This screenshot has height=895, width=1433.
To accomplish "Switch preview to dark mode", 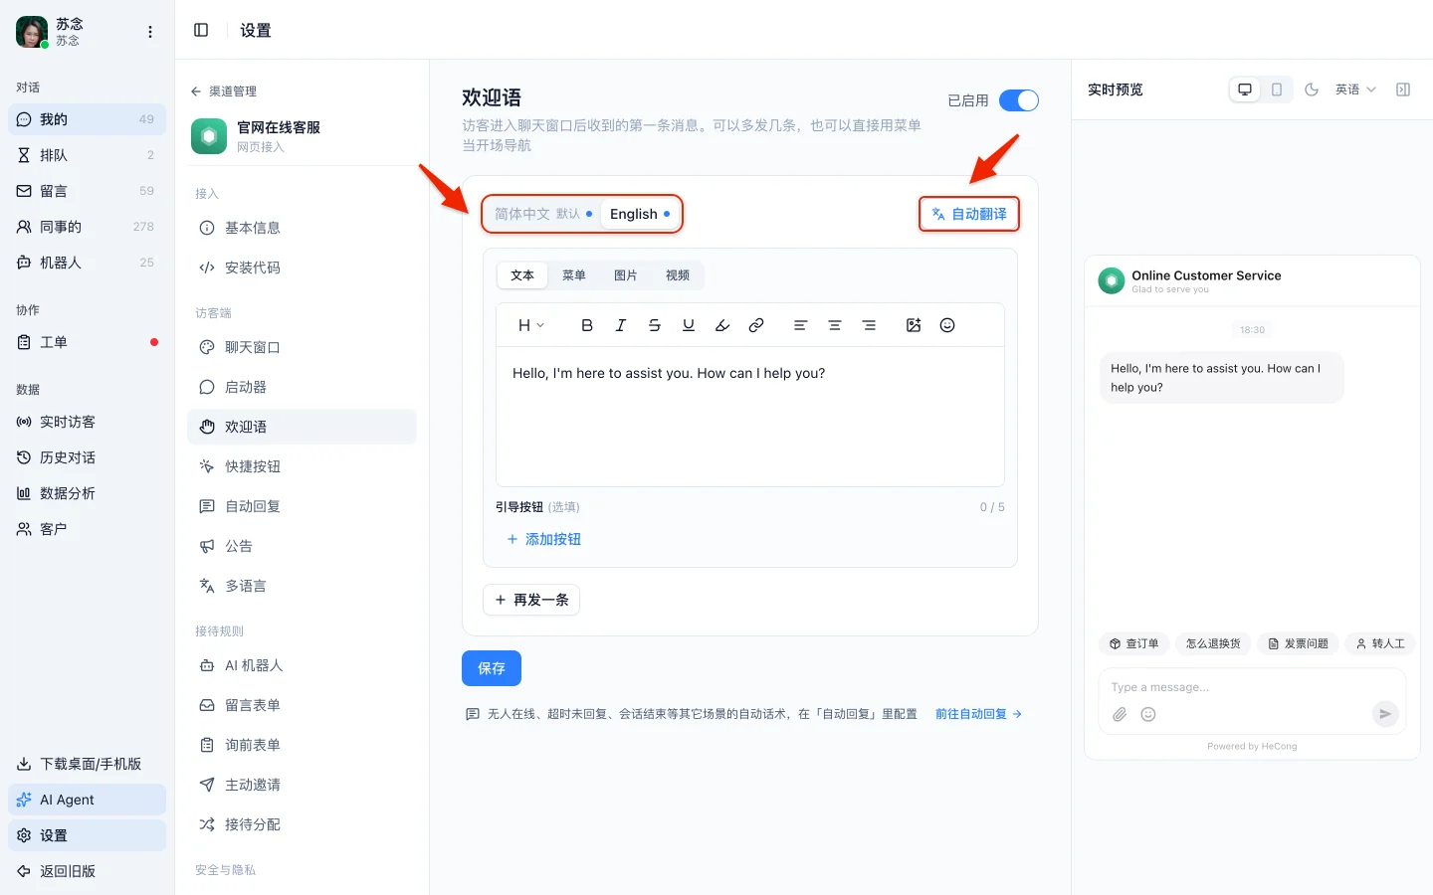I will (x=1312, y=89).
